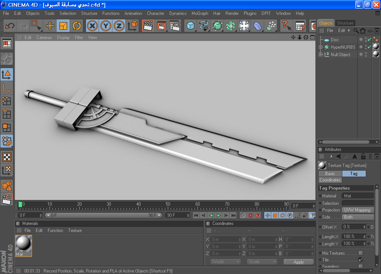Viewport: 381px width, 274px height.
Task: Click the particle emitter icon in toolbar
Action: coord(271,26)
